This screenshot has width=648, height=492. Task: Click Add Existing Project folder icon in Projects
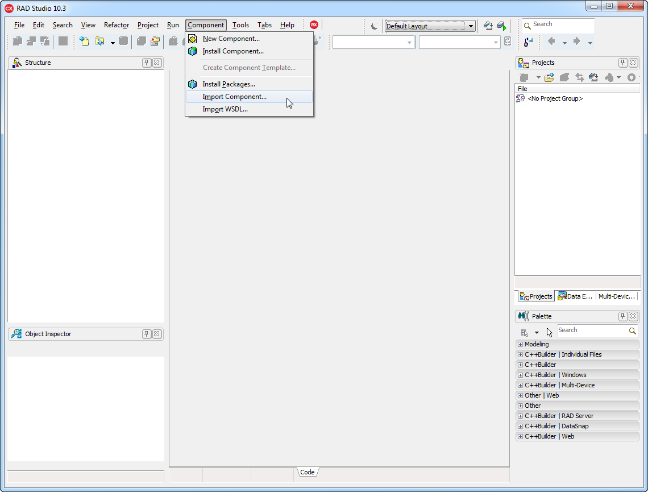point(549,77)
